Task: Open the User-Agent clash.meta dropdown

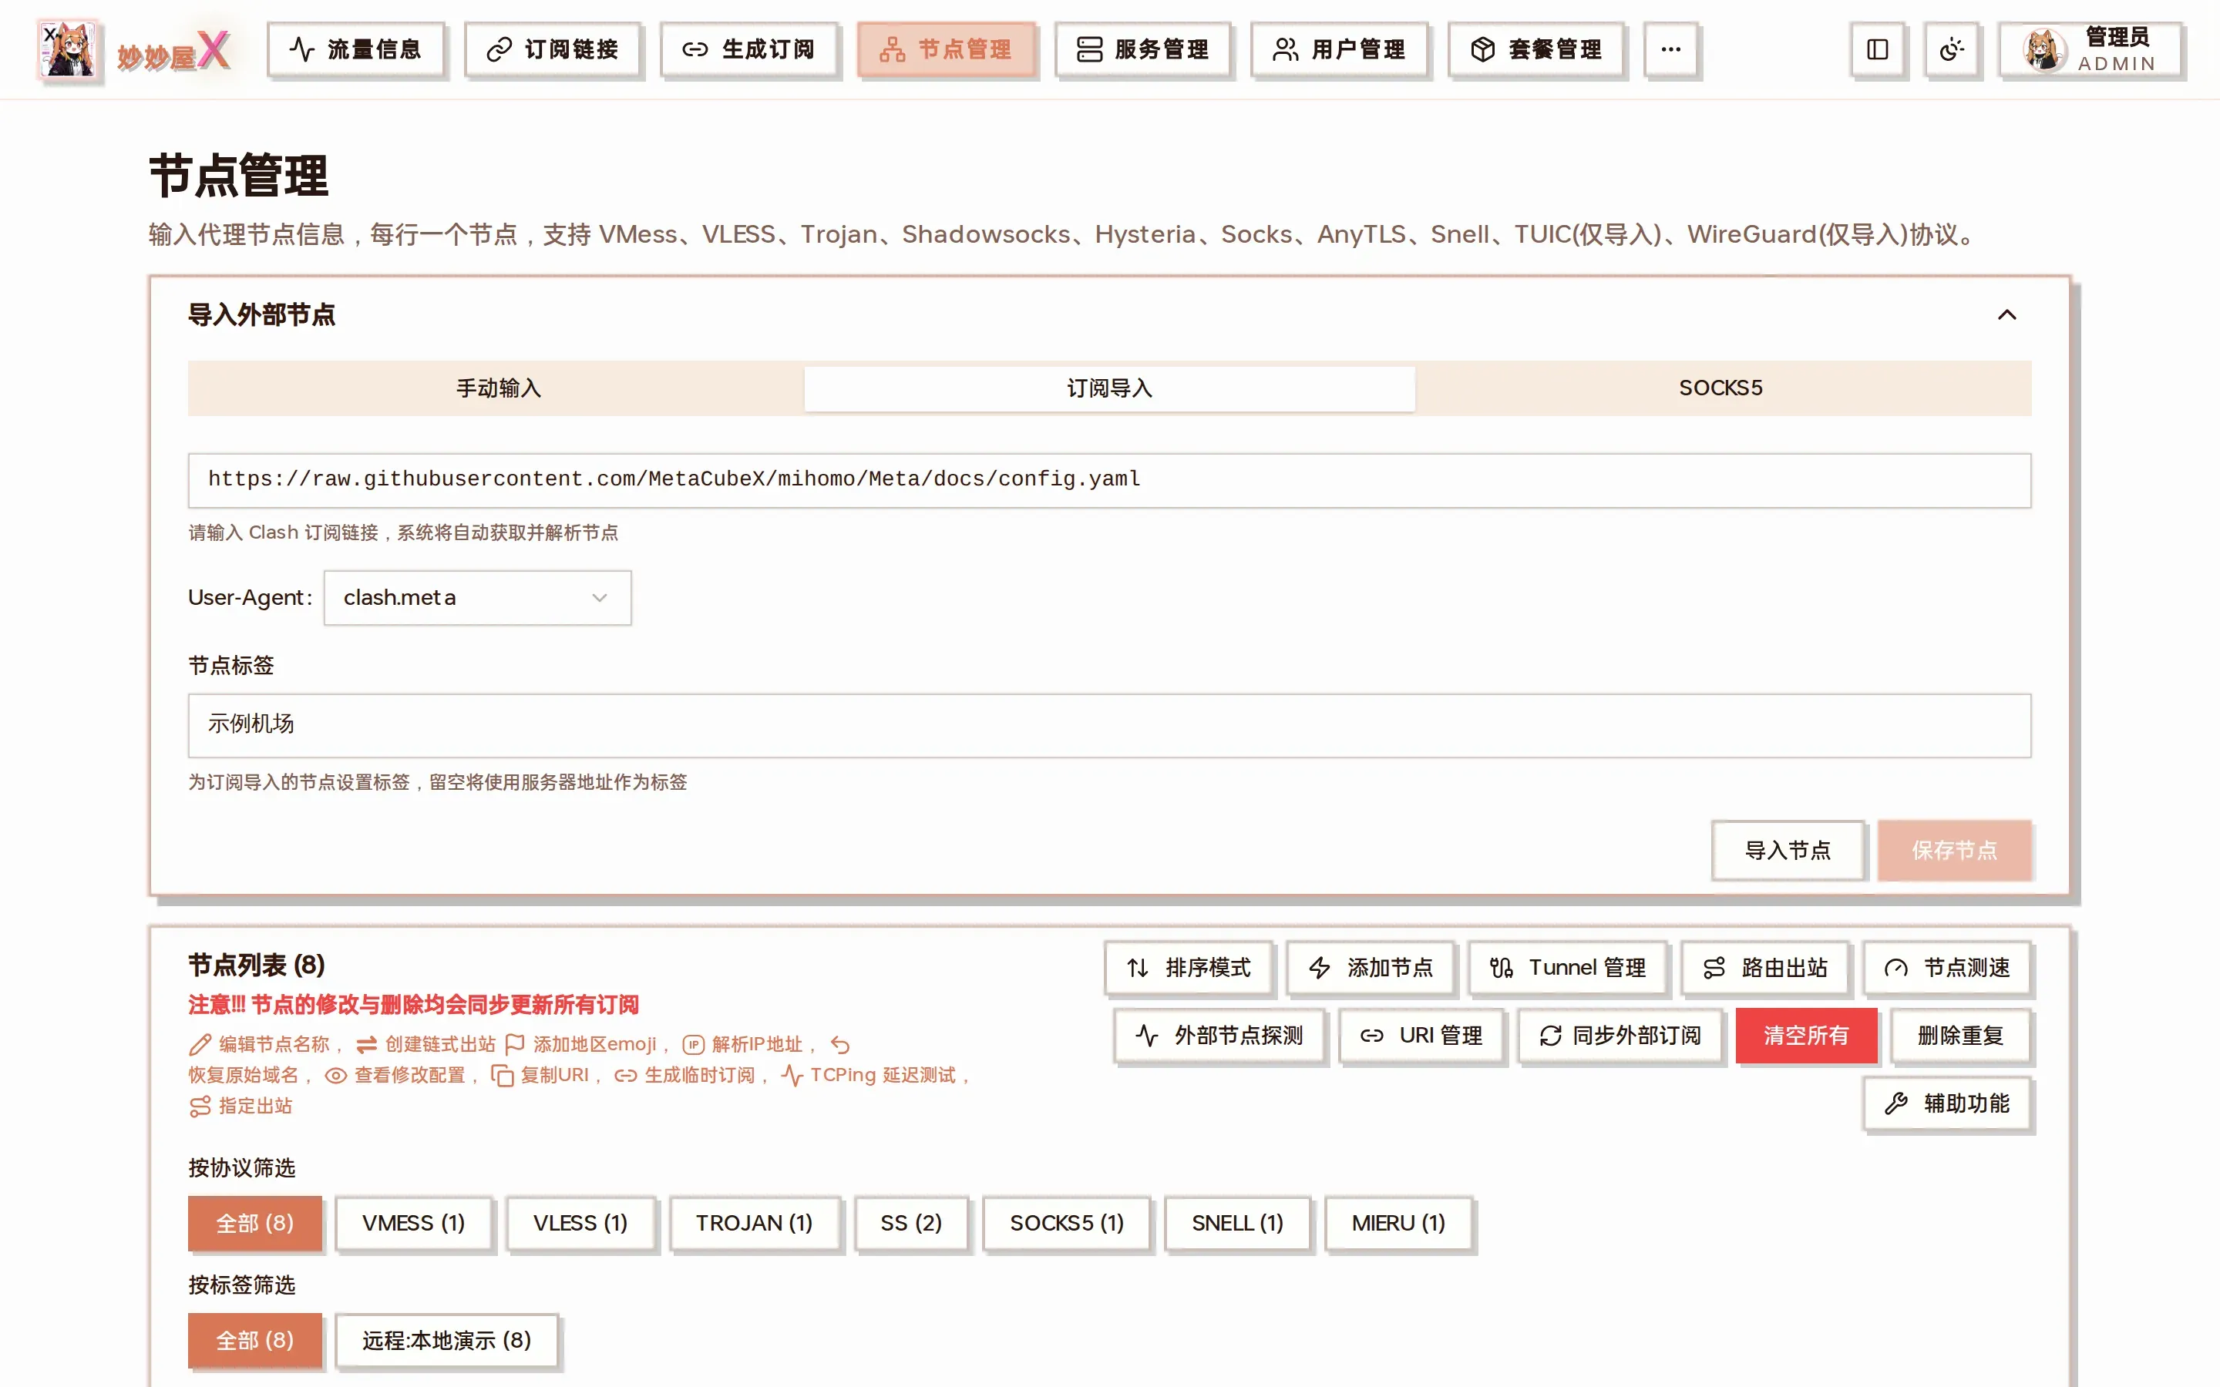Action: pos(477,597)
